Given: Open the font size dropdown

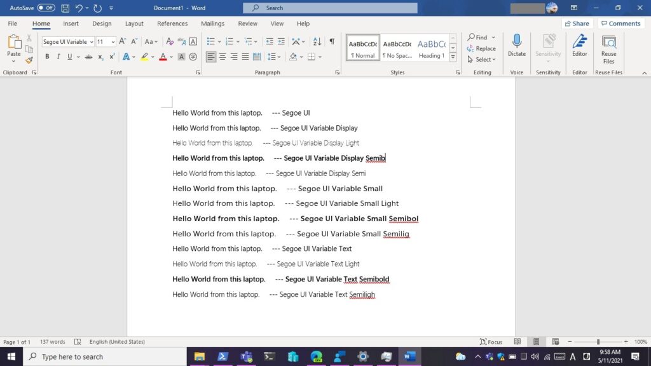Looking at the screenshot, I should [113, 42].
